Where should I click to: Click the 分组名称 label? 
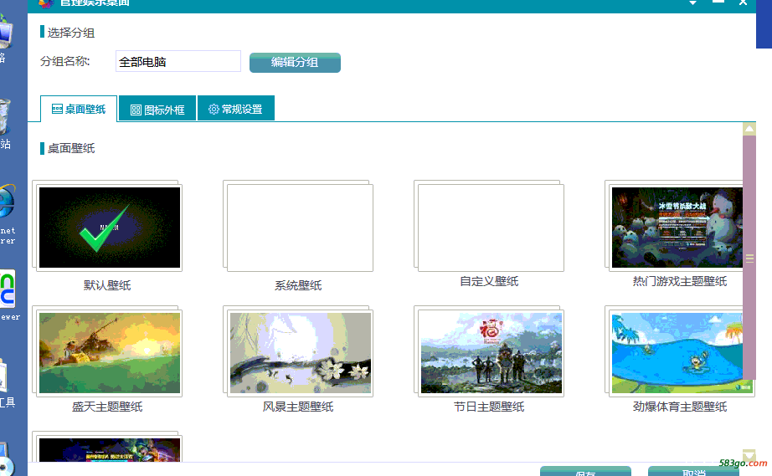65,61
